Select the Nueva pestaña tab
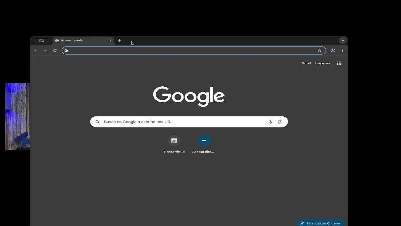401x226 pixels. click(83, 40)
